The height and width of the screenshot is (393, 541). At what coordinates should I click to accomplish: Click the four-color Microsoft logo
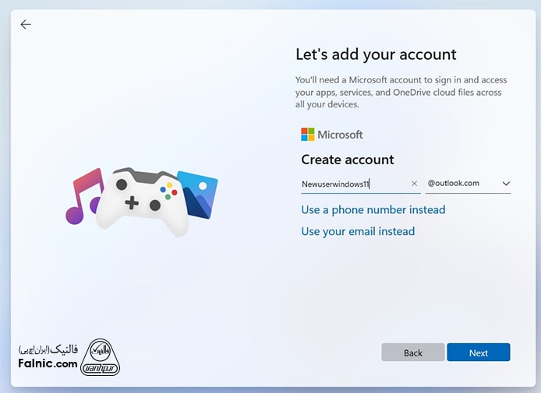click(x=308, y=135)
